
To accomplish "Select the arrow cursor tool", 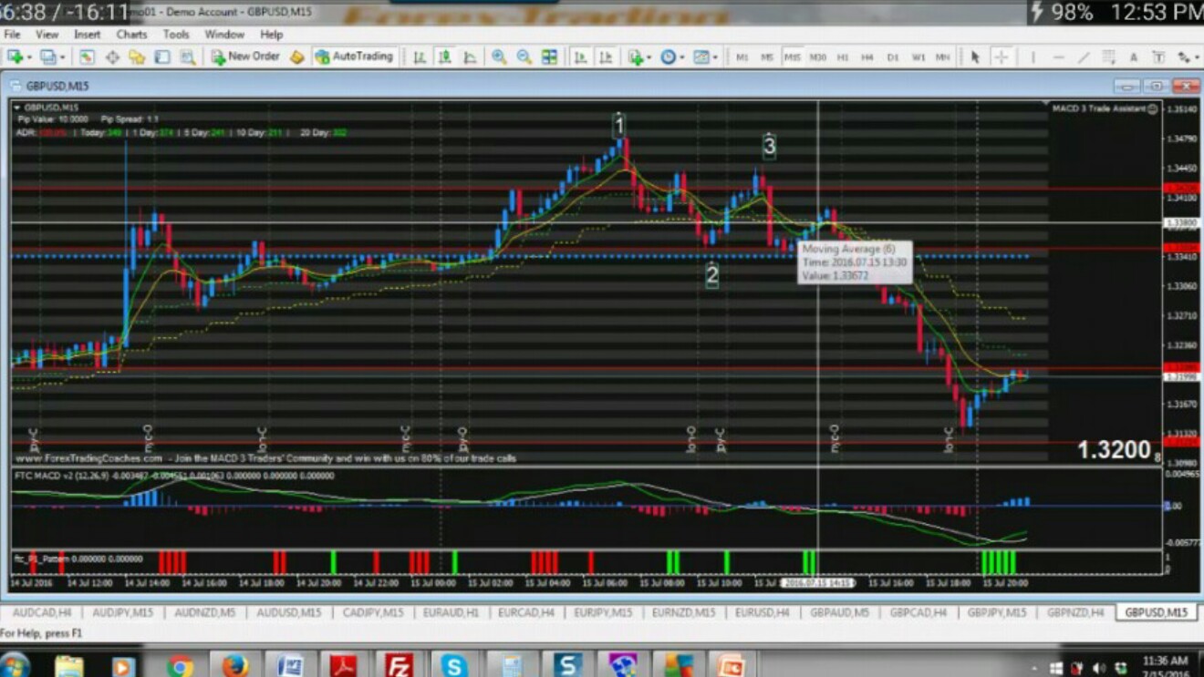I will (975, 56).
